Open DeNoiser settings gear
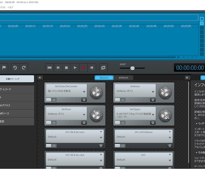Screen dimensions: 205x169 click(x=153, y=100)
